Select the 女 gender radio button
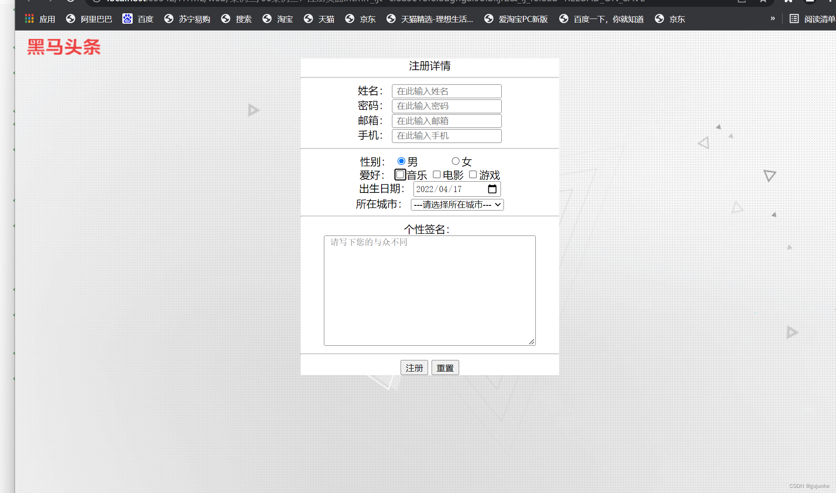This screenshot has width=836, height=493. 455,161
